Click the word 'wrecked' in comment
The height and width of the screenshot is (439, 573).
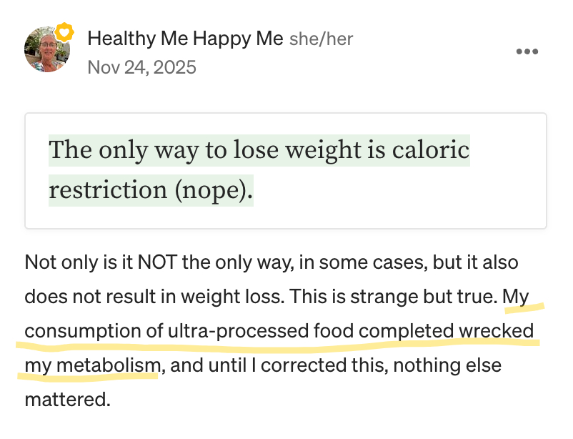497,331
